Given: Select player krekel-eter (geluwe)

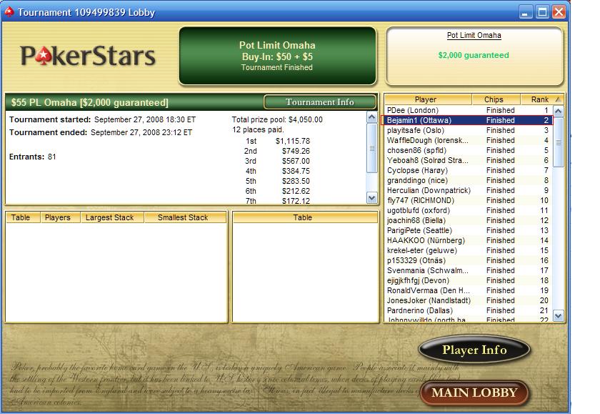Looking at the screenshot, I should point(468,250).
